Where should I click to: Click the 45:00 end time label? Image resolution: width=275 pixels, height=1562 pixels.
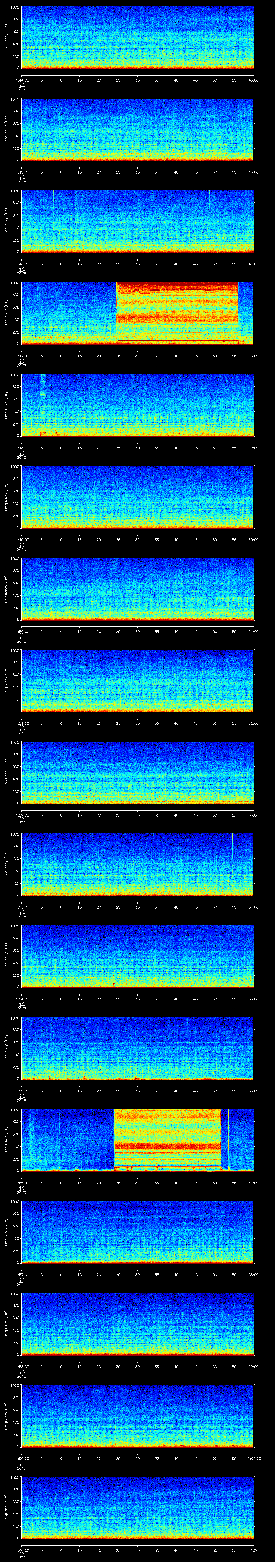254,79
